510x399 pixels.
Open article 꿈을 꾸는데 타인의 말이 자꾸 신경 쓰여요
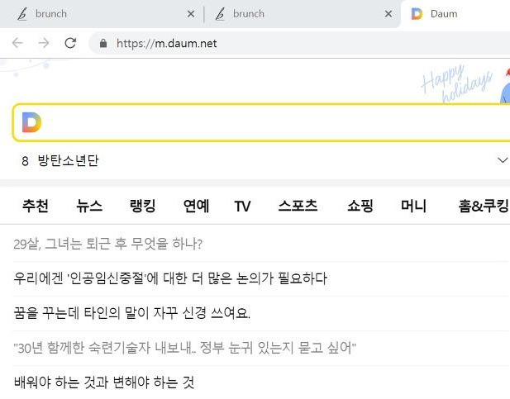(131, 313)
